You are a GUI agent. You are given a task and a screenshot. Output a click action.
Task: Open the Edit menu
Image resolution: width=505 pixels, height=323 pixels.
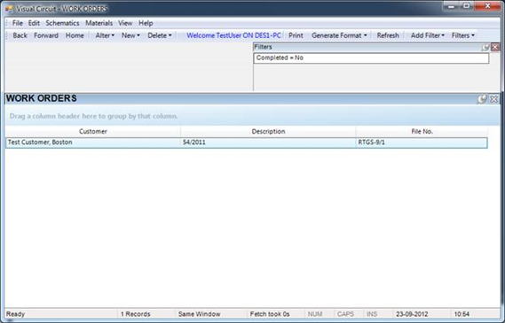(x=34, y=23)
